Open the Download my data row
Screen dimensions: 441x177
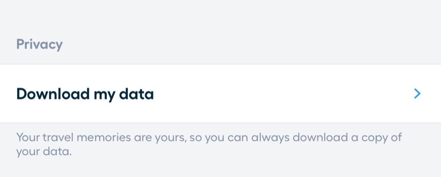(x=220, y=94)
